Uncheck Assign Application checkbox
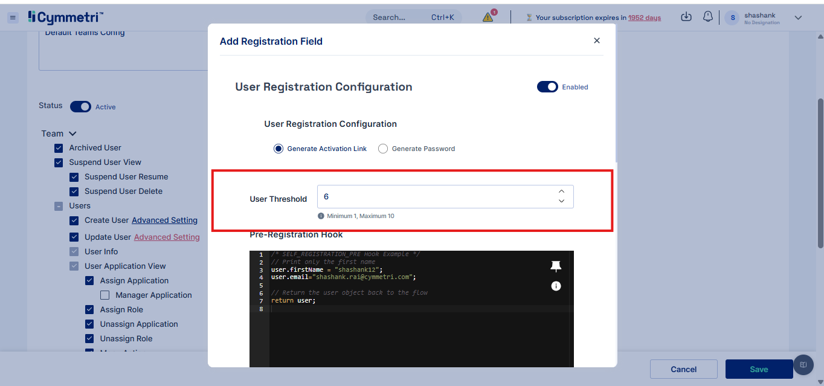 pos(89,281)
